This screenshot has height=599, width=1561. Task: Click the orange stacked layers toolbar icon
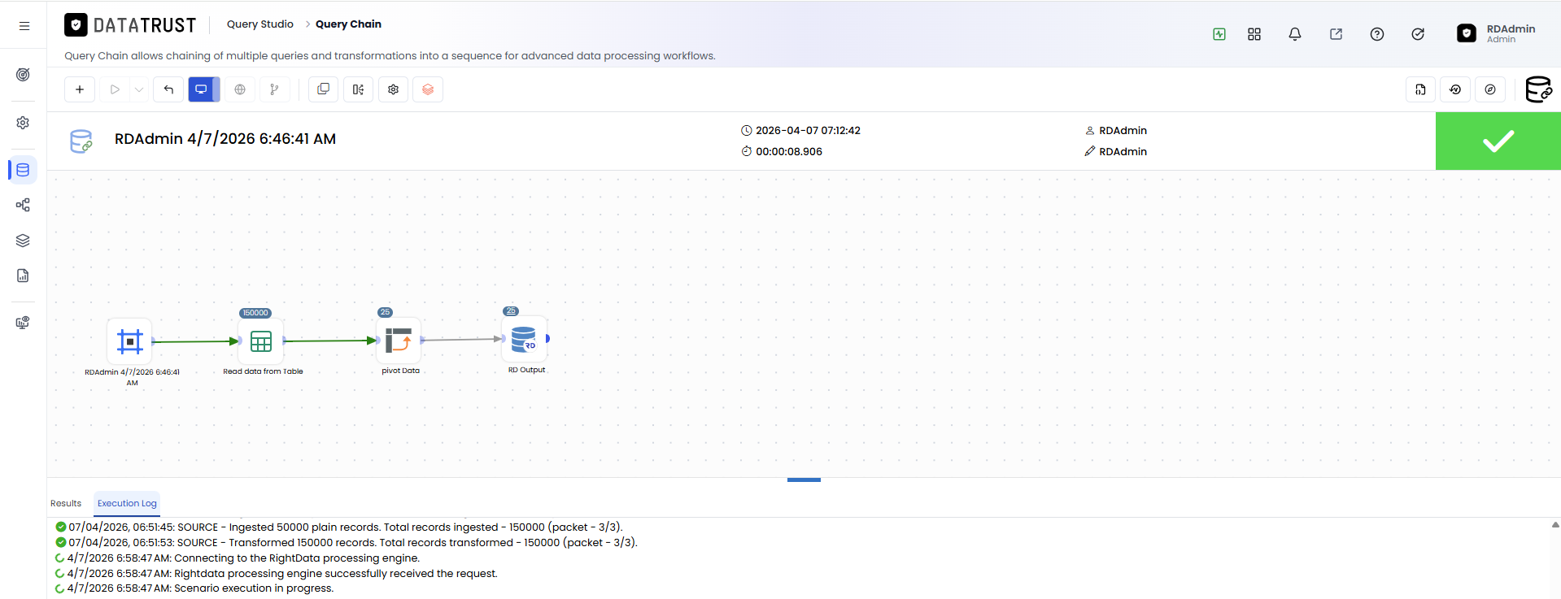(428, 89)
